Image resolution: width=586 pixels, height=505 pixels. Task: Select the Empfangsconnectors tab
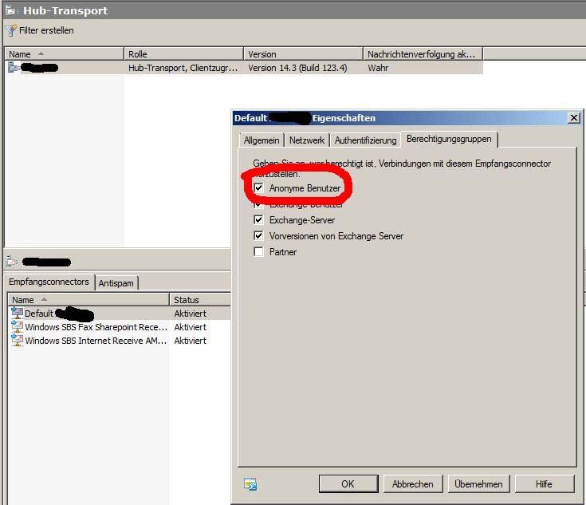[49, 282]
